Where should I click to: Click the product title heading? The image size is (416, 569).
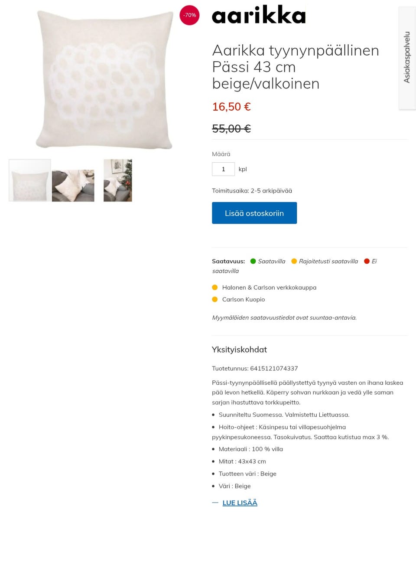pyautogui.click(x=296, y=67)
